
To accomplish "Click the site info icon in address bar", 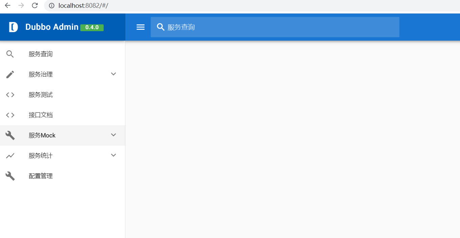I will pyautogui.click(x=52, y=5).
